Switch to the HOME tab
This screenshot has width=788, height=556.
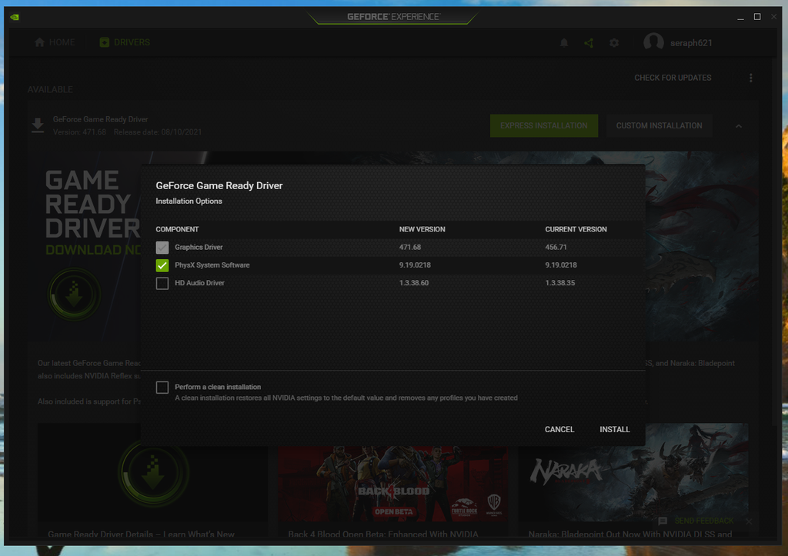click(54, 42)
